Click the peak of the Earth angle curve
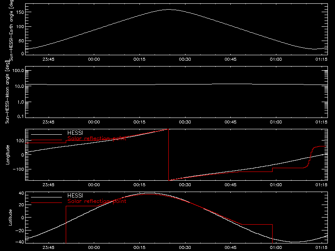The width and height of the screenshot is (335, 251). pos(169,9)
